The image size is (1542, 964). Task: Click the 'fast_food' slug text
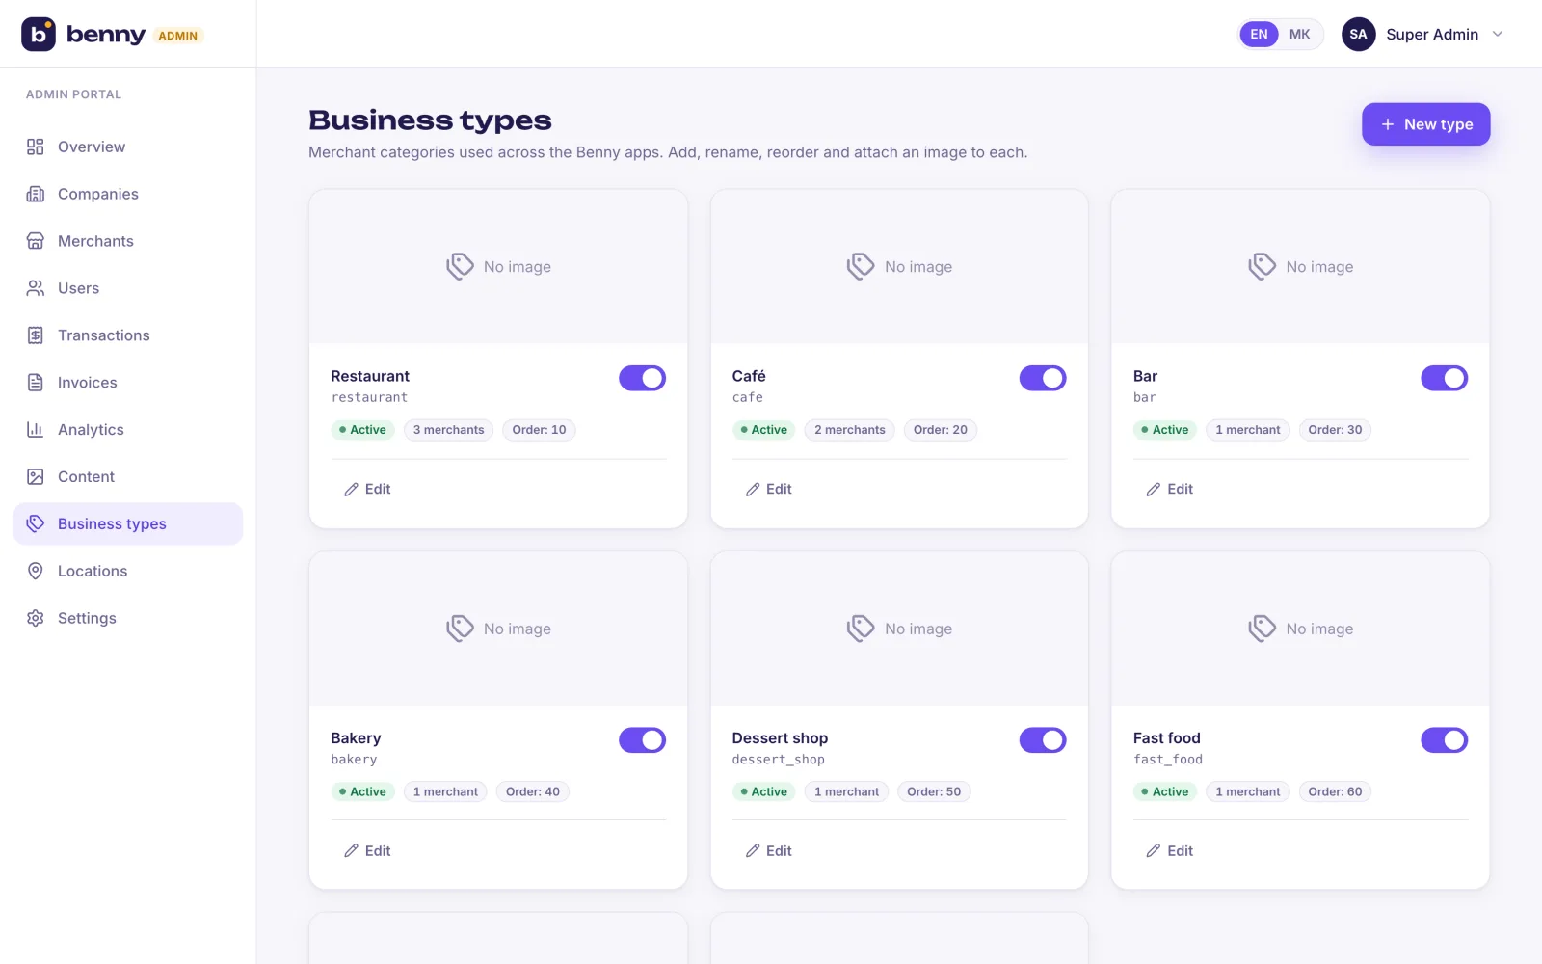(x=1168, y=760)
